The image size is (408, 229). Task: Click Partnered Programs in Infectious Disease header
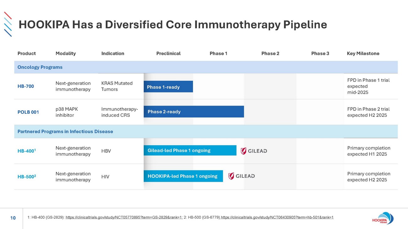click(x=65, y=132)
